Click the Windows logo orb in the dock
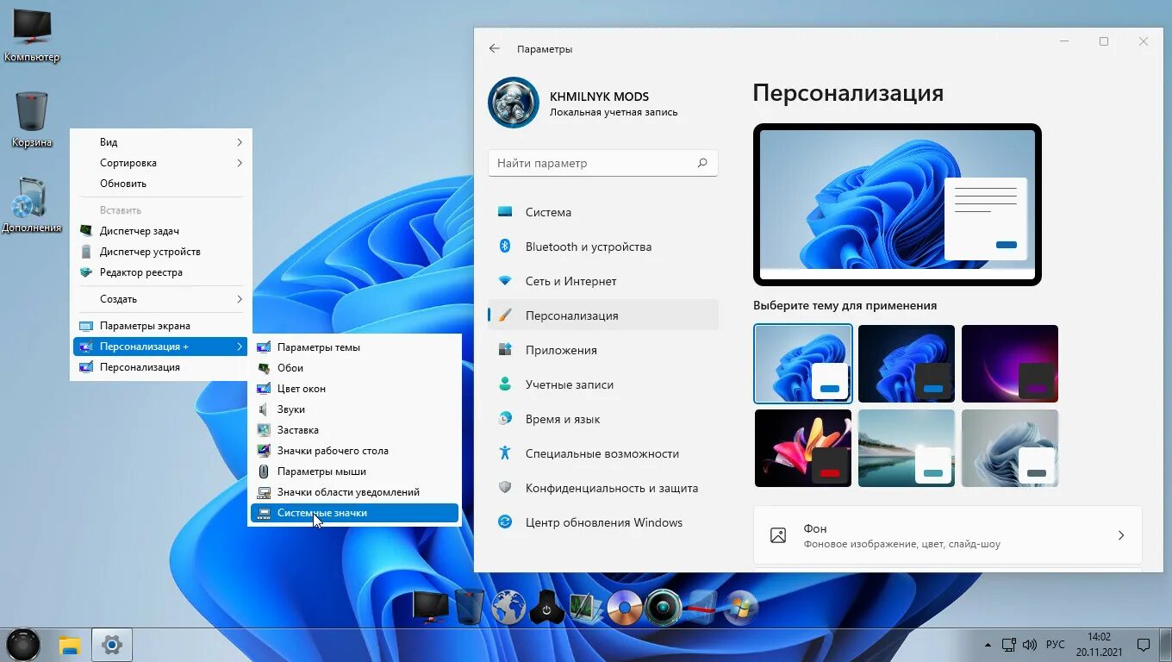 741,608
